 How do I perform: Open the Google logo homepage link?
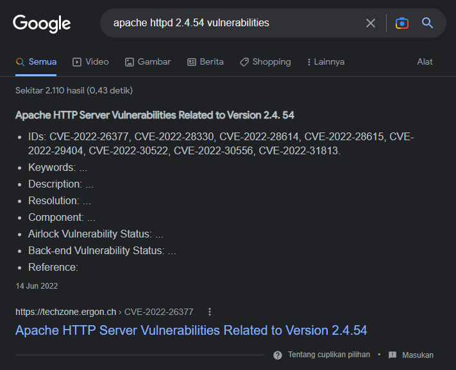pos(42,24)
